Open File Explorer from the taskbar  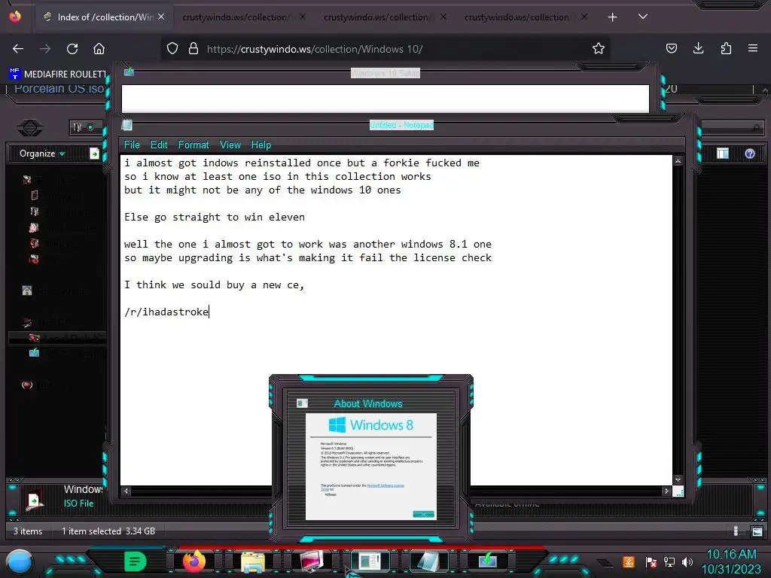click(x=253, y=561)
